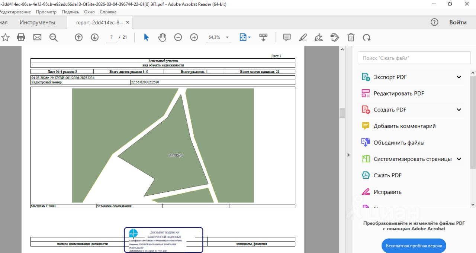The width and height of the screenshot is (476, 253).
Task: Print the document with the printer icon
Action: point(21,37)
